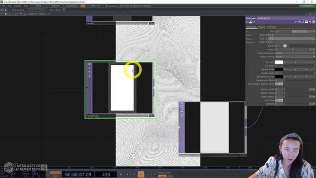Image resolution: width=316 pixels, height=178 pixels.
Task: Click bottom flag icon on lower-right node
Action: [x=182, y=115]
